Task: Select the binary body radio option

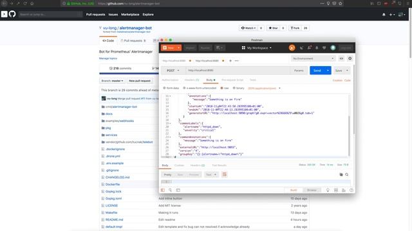Action: click(239, 88)
